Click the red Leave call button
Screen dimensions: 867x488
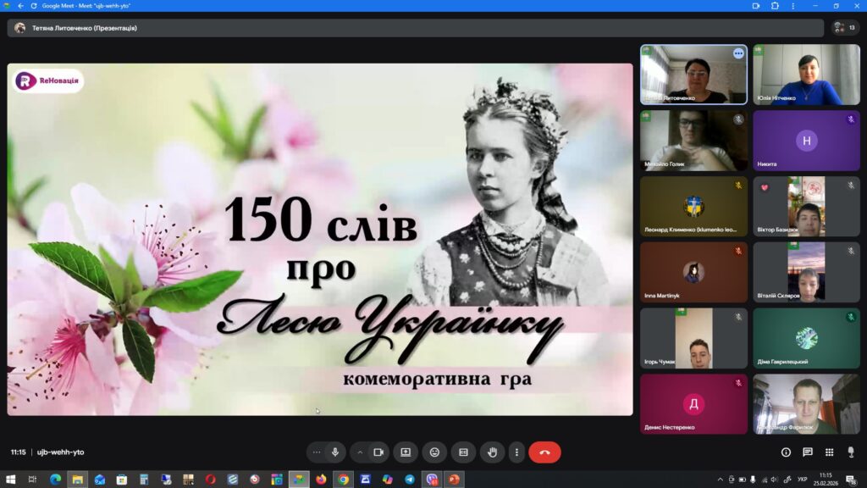pyautogui.click(x=544, y=452)
